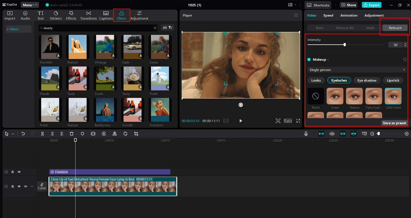Zoom in the timeline
The width and height of the screenshot is (411, 218).
(x=407, y=134)
